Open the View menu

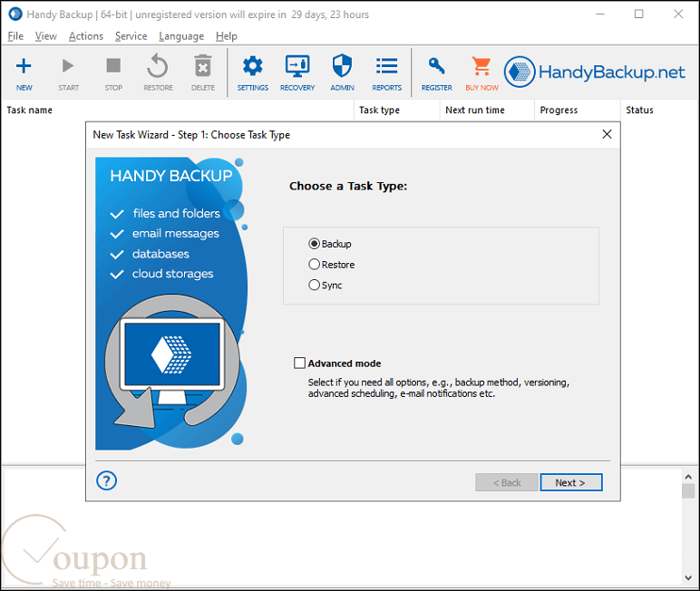coord(46,36)
